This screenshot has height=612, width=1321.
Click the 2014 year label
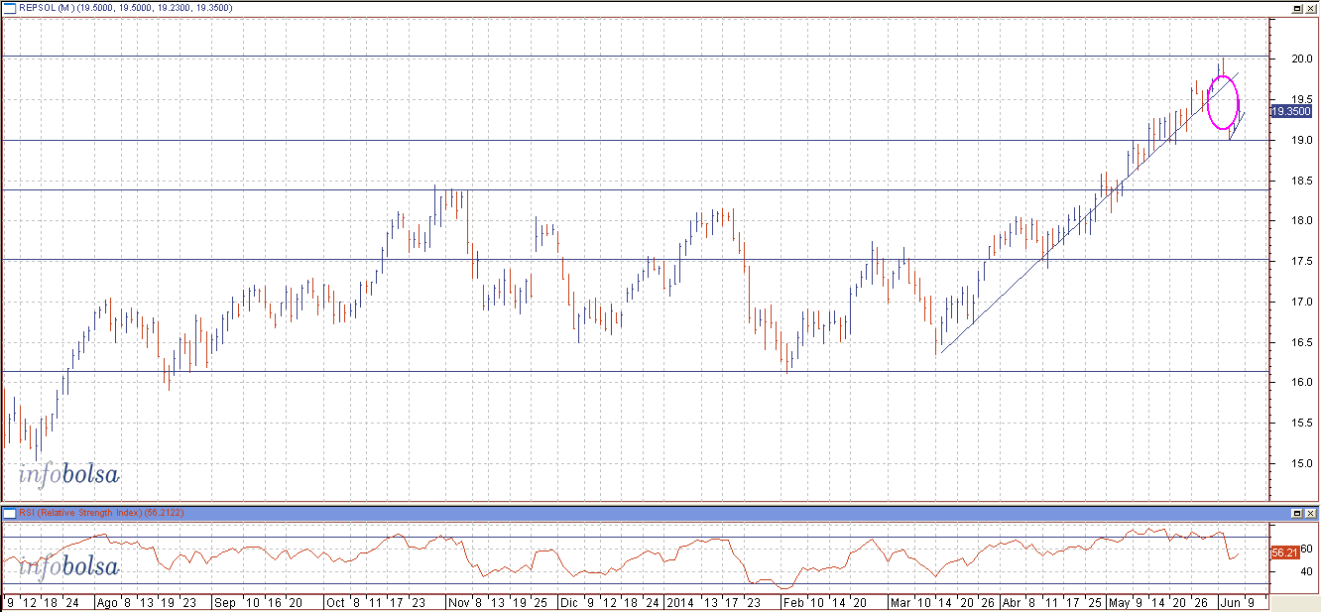679,602
